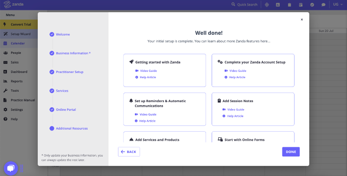Open Tools in sidebar
The height and width of the screenshot is (176, 347).
tap(19, 91)
